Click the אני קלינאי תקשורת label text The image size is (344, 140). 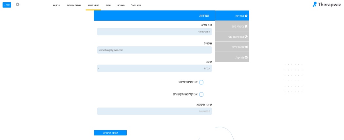(x=185, y=94)
